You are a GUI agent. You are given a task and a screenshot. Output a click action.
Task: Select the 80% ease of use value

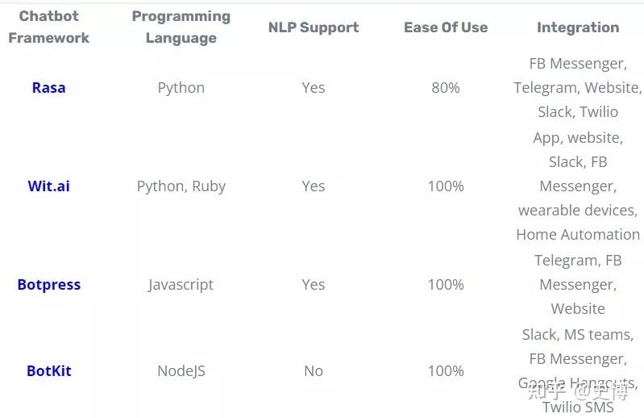pyautogui.click(x=446, y=88)
